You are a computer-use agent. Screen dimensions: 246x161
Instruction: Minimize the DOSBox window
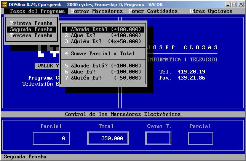tap(227, 5)
